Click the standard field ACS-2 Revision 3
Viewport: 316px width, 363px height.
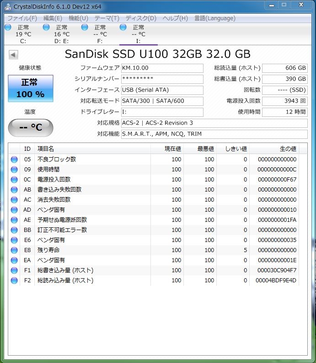[214, 123]
